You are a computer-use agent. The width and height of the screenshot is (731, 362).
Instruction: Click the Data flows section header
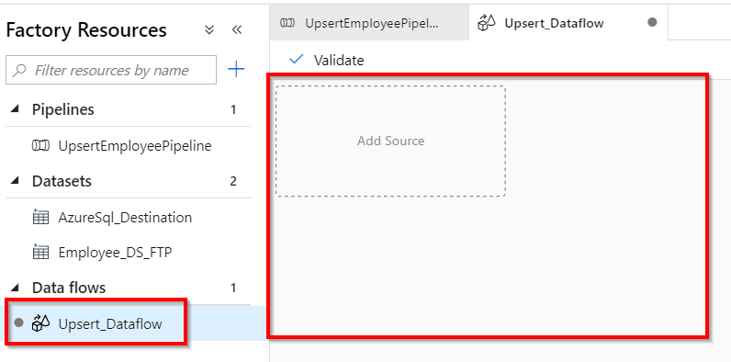point(69,288)
